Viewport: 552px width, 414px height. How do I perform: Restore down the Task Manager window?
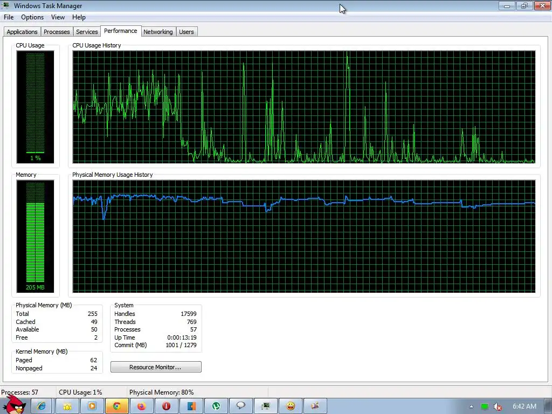pos(524,5)
